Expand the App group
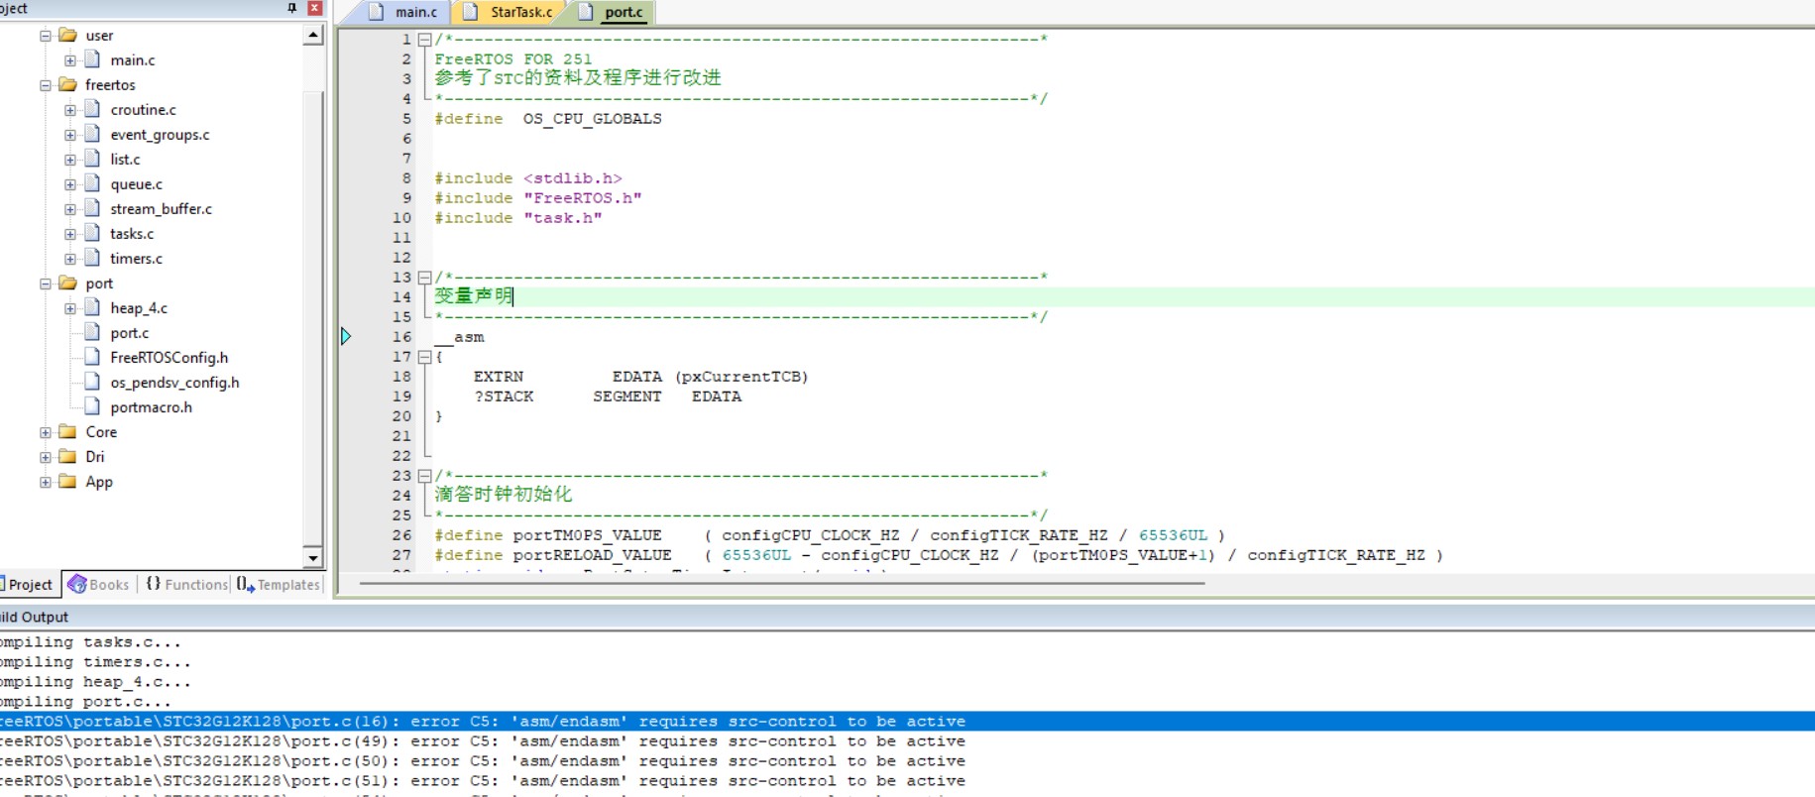This screenshot has width=1815, height=797. 45,482
